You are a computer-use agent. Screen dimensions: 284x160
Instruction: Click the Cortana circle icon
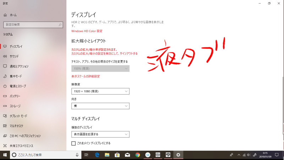click(x=14, y=155)
